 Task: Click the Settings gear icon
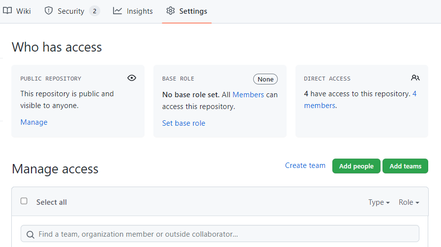(171, 11)
